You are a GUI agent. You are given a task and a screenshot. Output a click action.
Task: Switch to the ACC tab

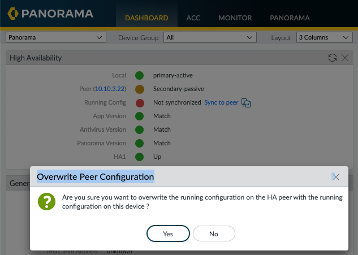tap(193, 18)
